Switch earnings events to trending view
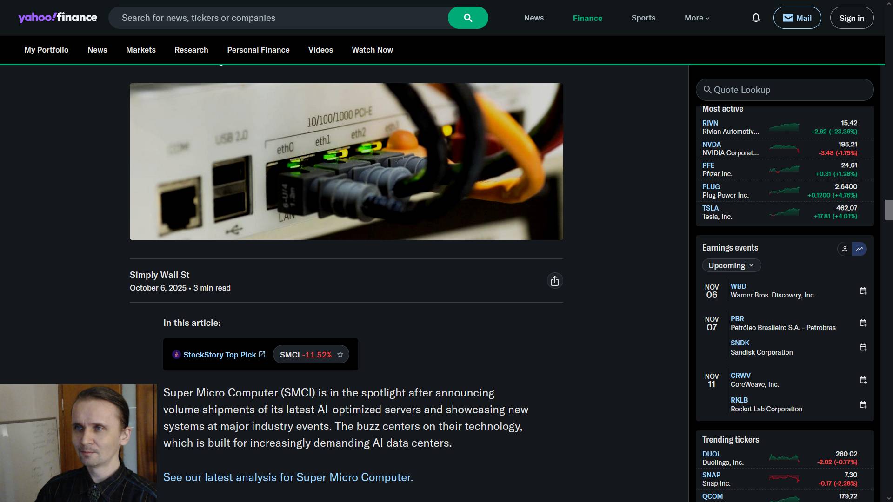893x502 pixels. (860, 249)
